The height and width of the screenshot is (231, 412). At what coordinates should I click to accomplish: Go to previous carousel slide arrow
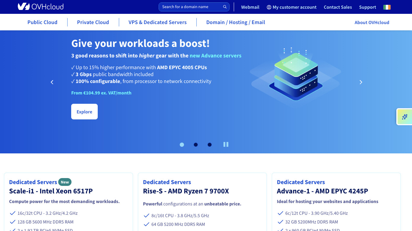(52, 82)
